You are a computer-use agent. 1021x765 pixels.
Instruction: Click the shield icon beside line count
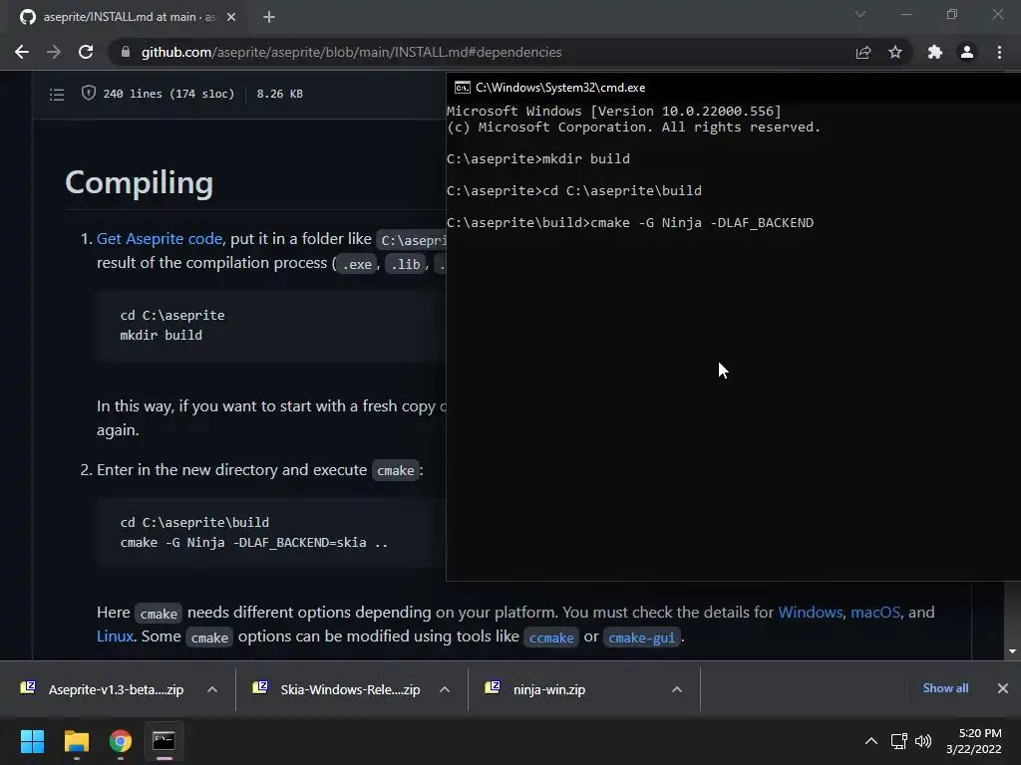point(88,93)
